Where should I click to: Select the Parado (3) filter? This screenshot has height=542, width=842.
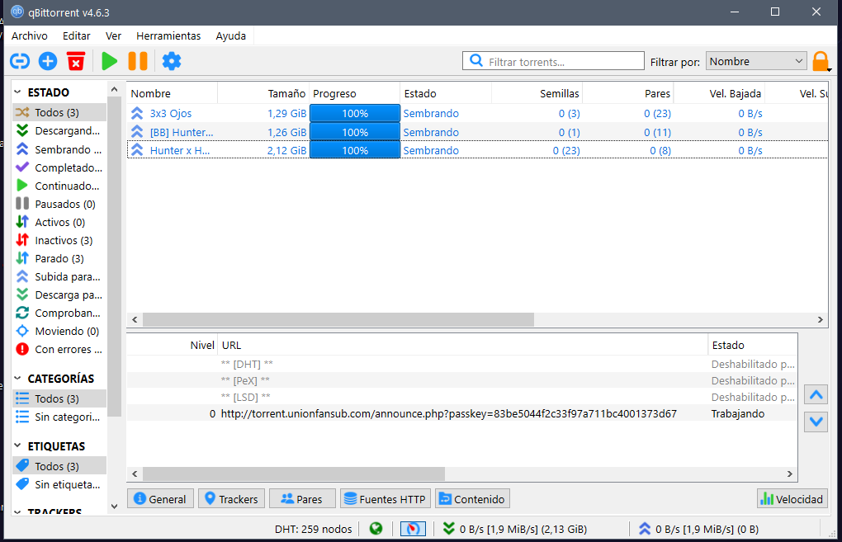pyautogui.click(x=59, y=259)
